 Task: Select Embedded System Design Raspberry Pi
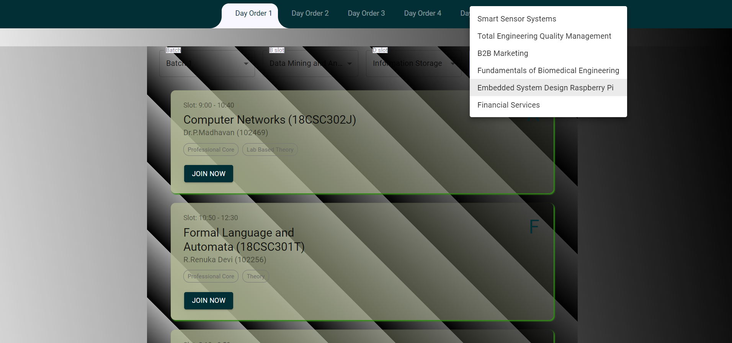548,88
